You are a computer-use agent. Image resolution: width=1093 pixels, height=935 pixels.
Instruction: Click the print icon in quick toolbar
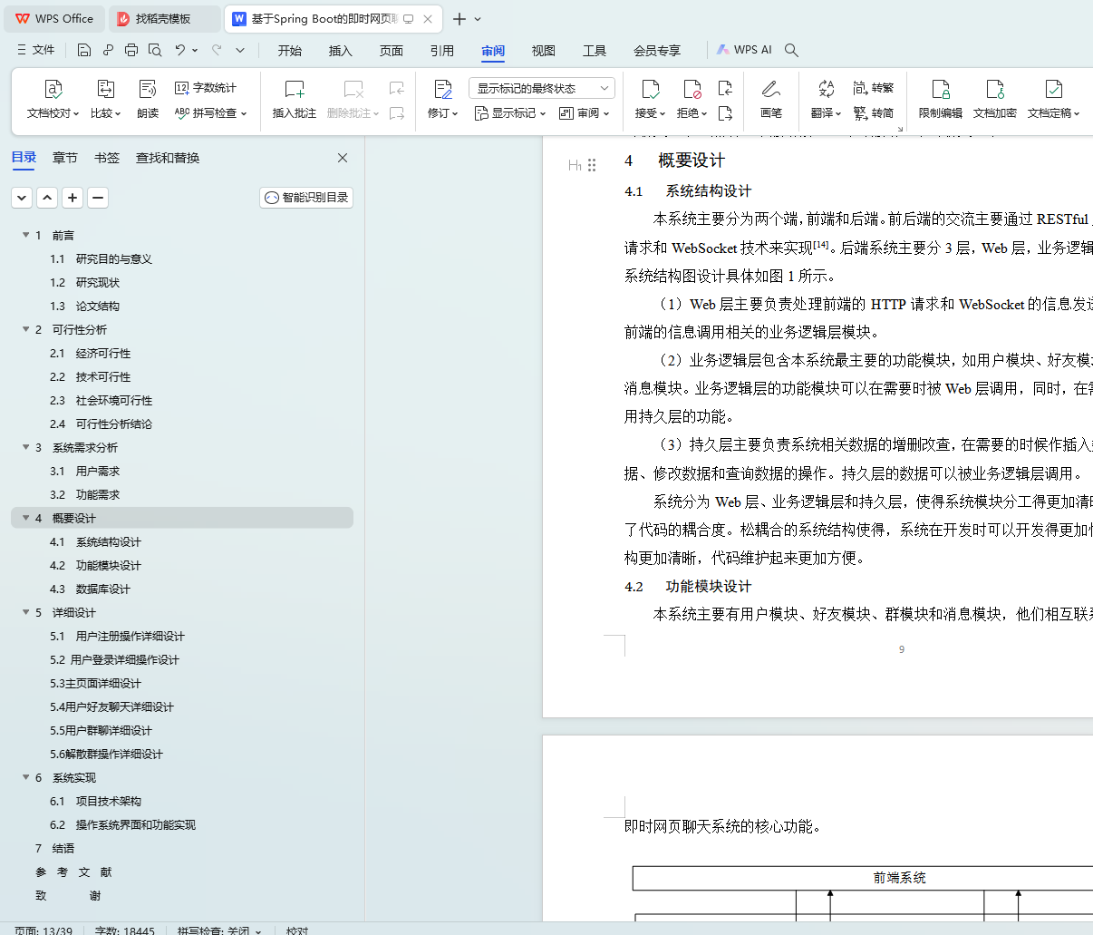click(131, 50)
